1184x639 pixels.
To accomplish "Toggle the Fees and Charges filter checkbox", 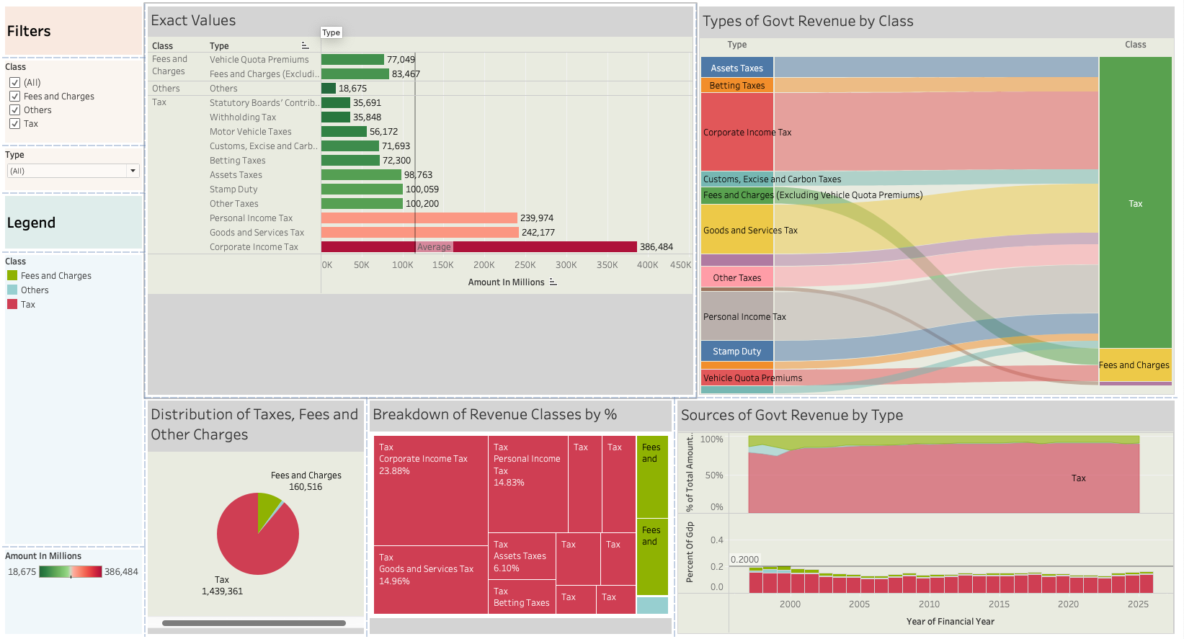I will coord(14,97).
